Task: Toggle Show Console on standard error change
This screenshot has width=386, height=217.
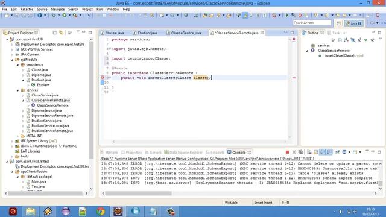Action: click(x=329, y=153)
